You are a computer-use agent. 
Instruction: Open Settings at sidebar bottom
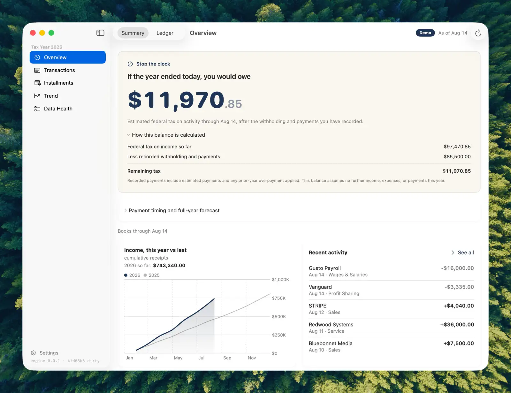click(x=45, y=353)
